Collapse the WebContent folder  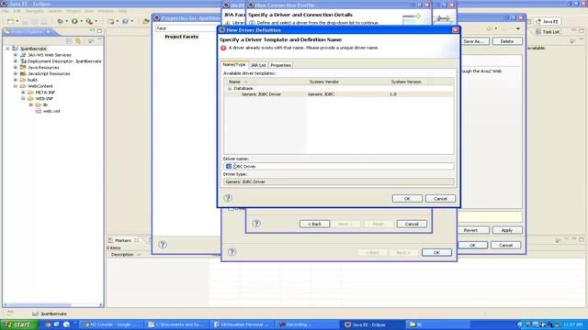pyautogui.click(x=16, y=86)
